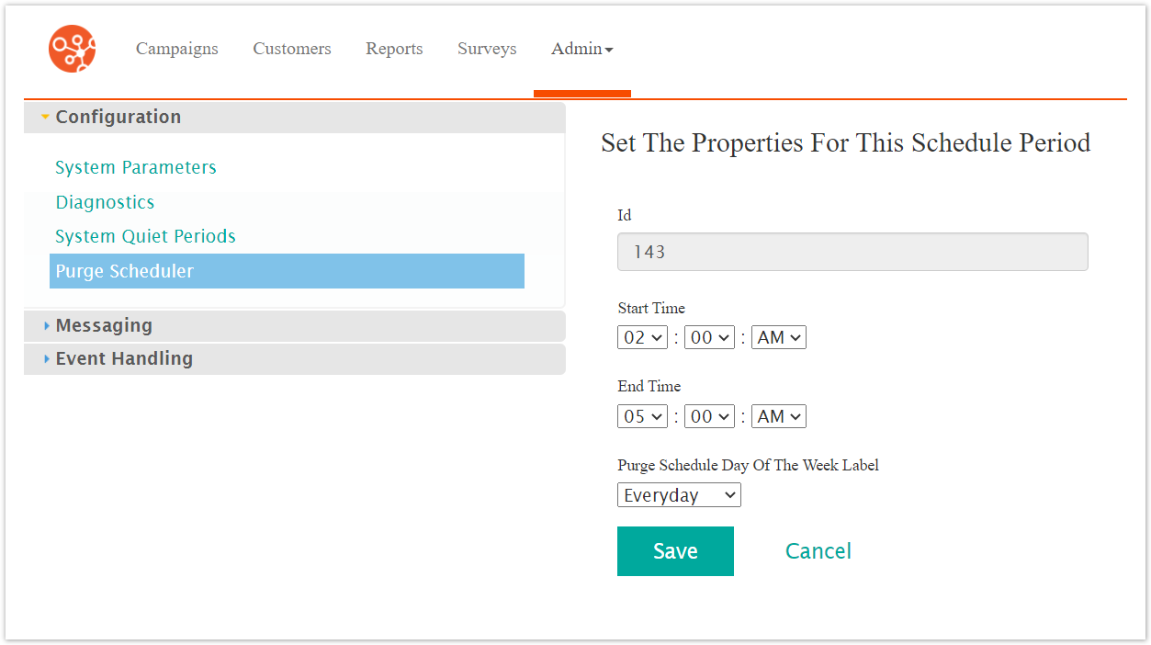Click the Admin menu dropdown caret

[610, 50]
